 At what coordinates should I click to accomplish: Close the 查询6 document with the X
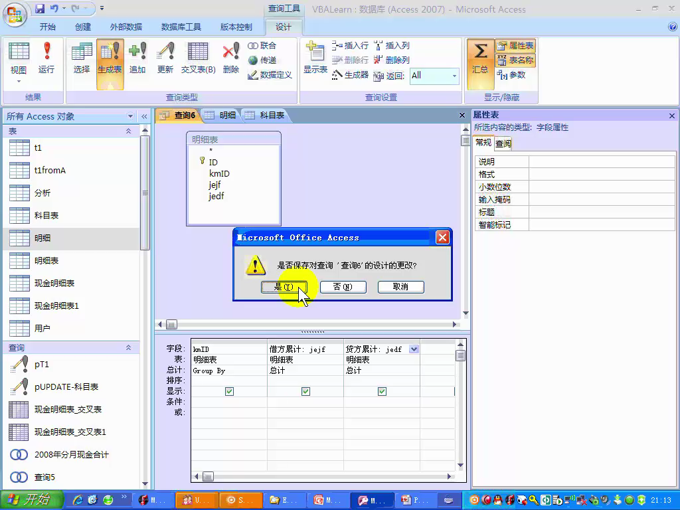(462, 116)
